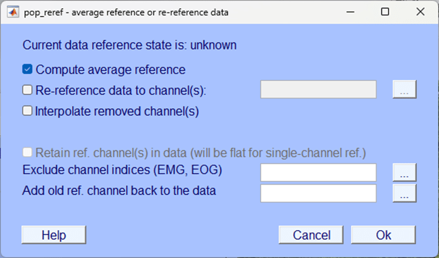Minimize the pop_reref dialog window
Viewport: 439px width, 258px height.
click(351, 12)
